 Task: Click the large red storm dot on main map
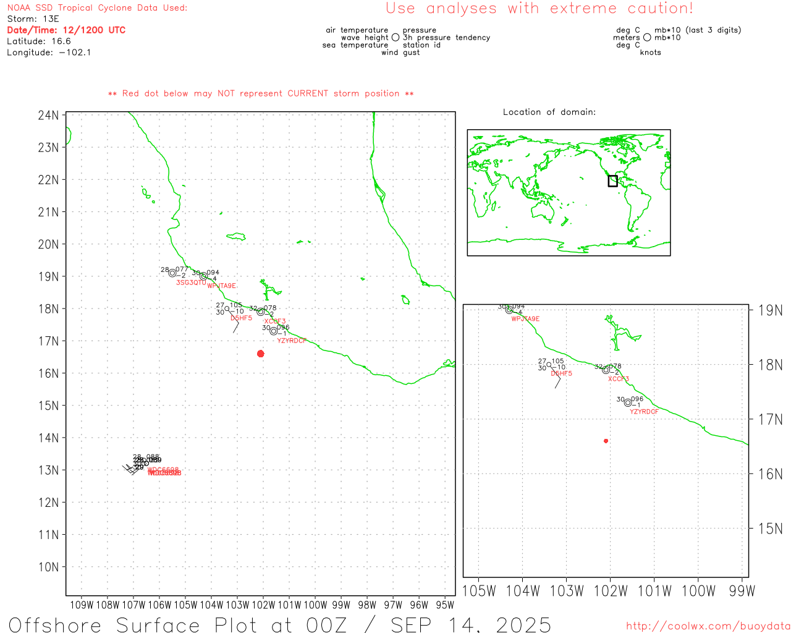pos(260,354)
